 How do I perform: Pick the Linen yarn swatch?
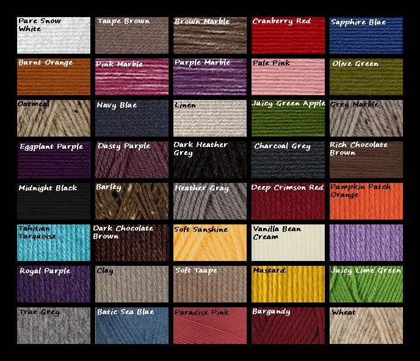pos(210,118)
